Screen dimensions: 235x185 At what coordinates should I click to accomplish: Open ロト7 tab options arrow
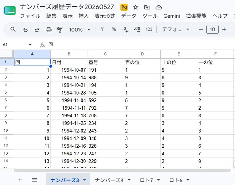[x=158, y=180]
